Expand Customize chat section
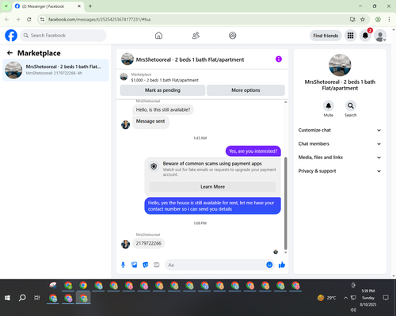 coord(340,130)
